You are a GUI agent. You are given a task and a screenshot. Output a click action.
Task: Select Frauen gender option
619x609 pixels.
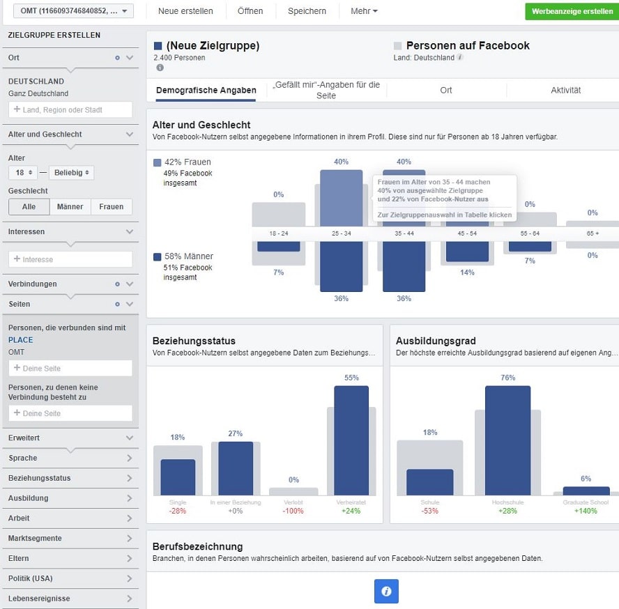[x=112, y=207]
